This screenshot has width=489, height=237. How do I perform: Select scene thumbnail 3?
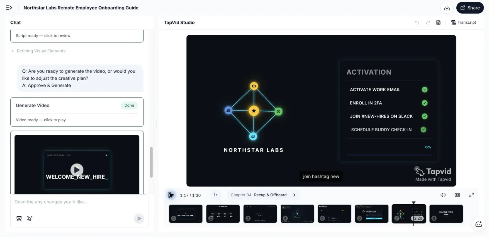point(260,214)
